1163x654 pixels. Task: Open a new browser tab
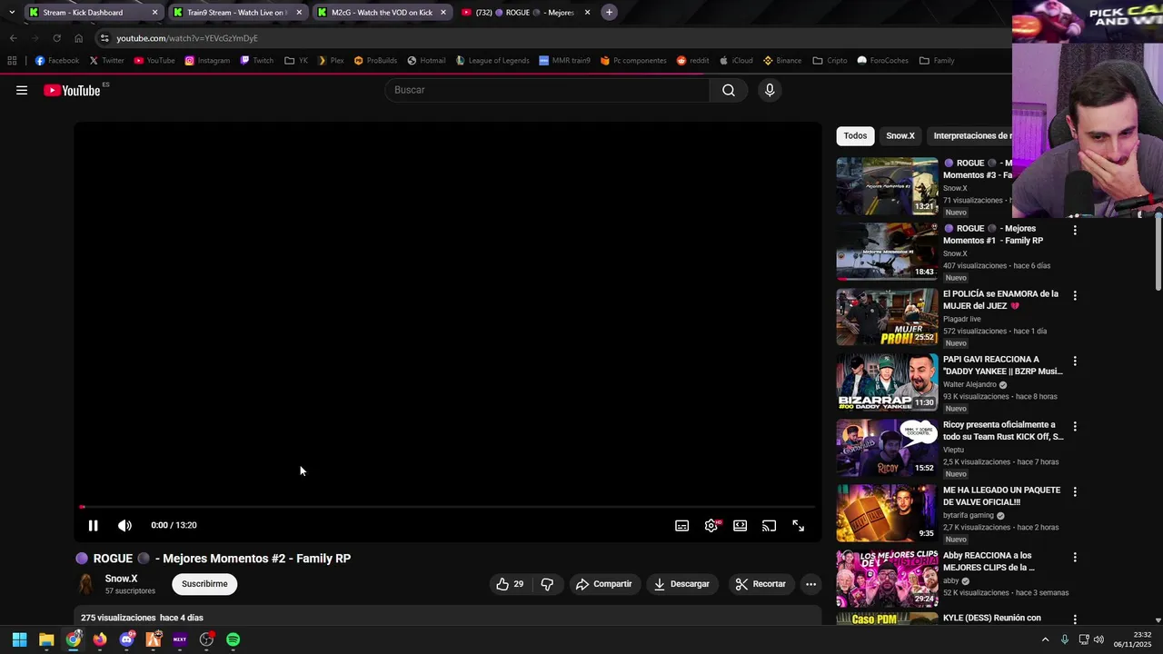click(609, 13)
